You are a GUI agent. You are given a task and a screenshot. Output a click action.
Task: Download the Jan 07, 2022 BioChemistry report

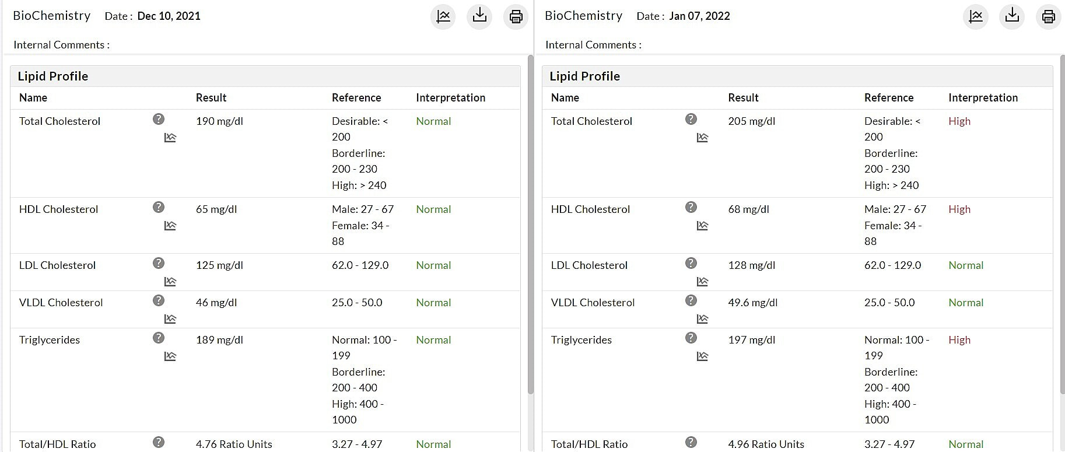click(1012, 17)
